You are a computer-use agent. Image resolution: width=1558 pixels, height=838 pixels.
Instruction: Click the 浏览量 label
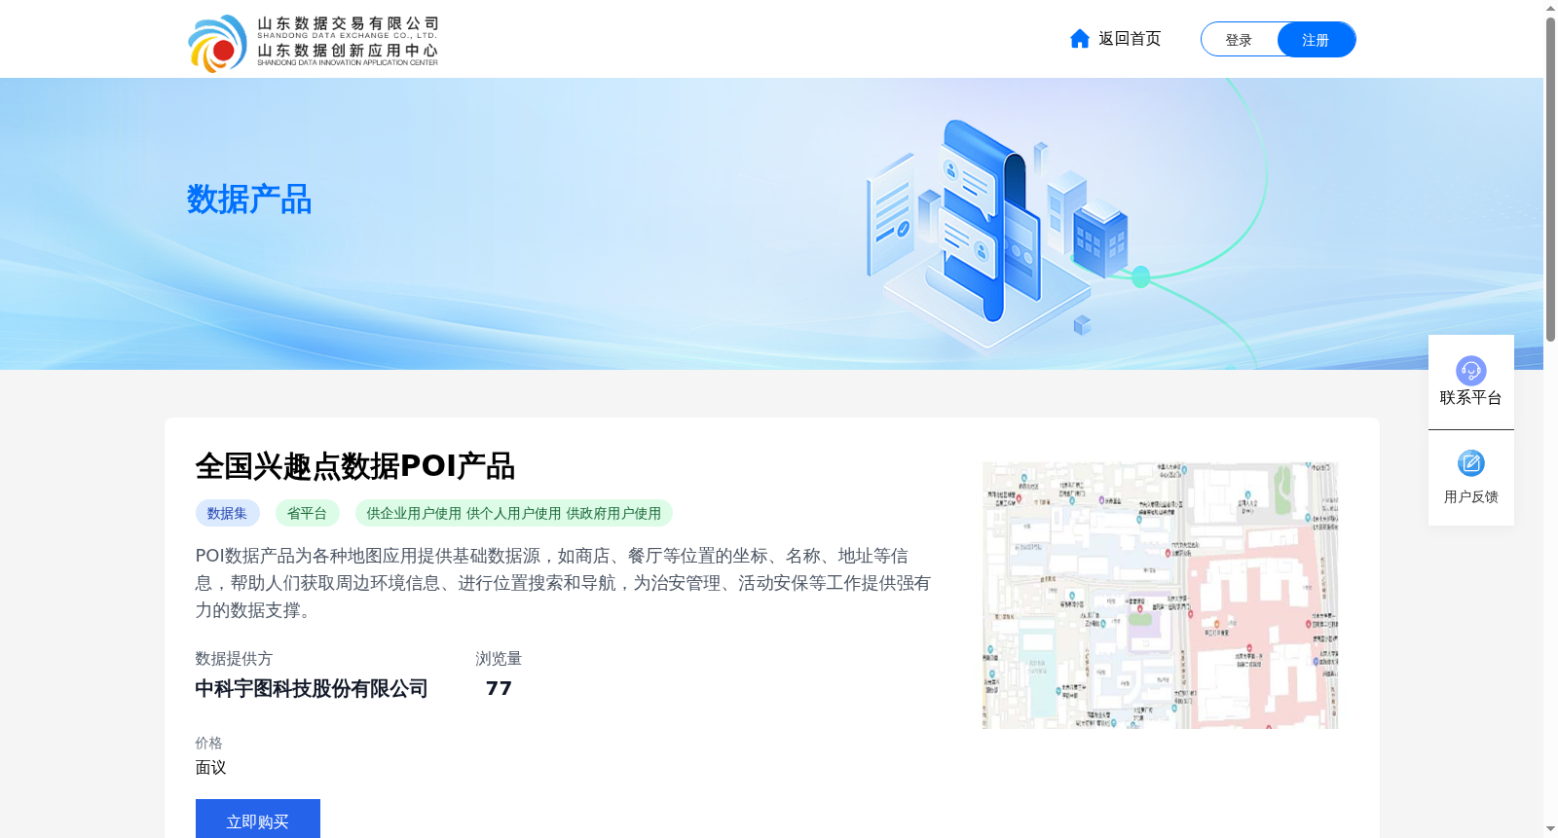click(x=499, y=659)
